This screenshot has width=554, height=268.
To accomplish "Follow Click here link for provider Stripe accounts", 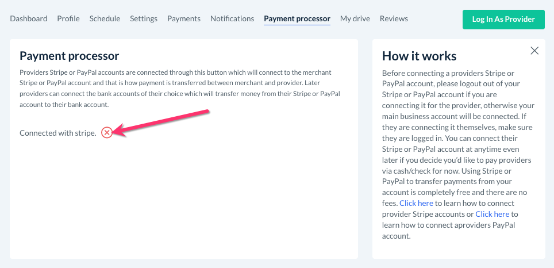I will point(416,203).
